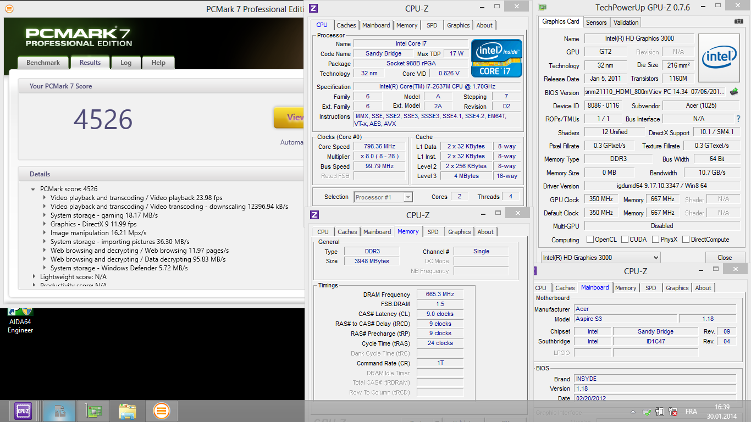Open GPU-Z graphics card icon in taskbar
This screenshot has width=751, height=422.
(x=93, y=411)
